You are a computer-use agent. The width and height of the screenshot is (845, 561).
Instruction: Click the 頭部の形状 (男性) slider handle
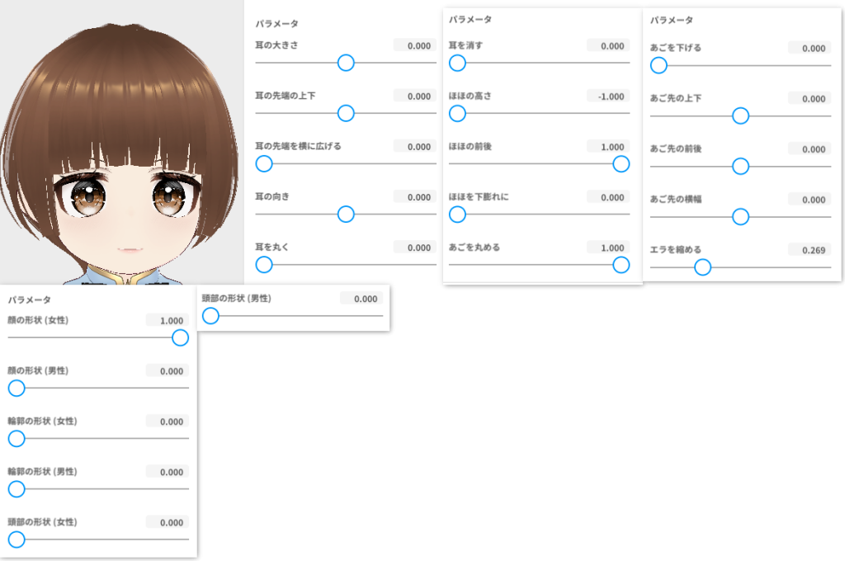[x=210, y=316]
